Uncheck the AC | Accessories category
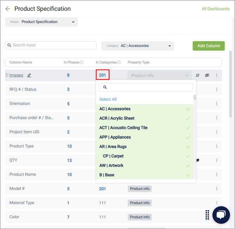The height and width of the screenshot is (229, 235). (x=145, y=109)
